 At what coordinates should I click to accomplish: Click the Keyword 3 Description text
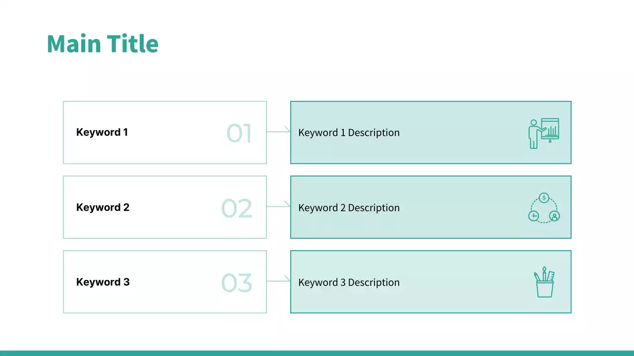349,282
